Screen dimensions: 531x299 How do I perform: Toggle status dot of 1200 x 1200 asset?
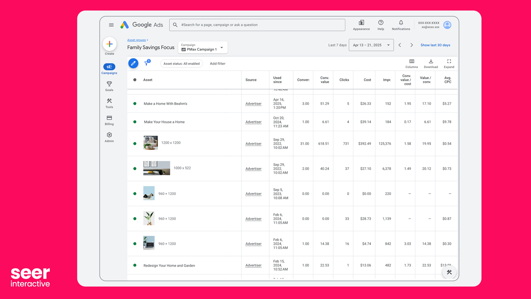point(135,144)
